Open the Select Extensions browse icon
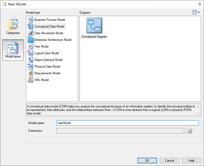This screenshot has width=204, height=166. (189, 131)
